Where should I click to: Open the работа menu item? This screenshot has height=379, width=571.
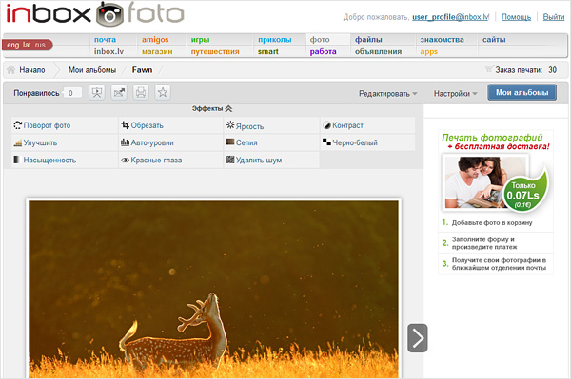point(323,51)
